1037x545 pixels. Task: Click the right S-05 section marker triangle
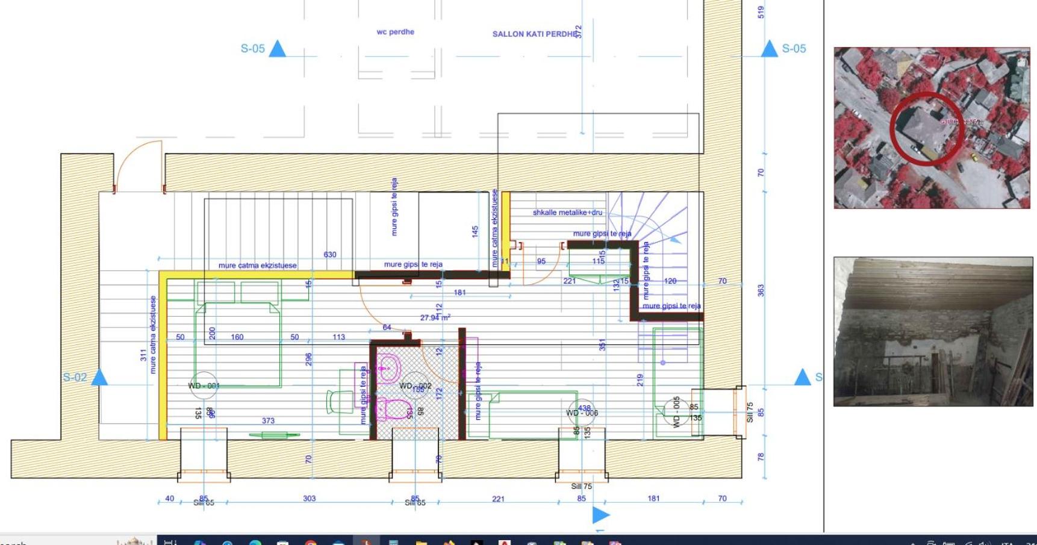(769, 49)
